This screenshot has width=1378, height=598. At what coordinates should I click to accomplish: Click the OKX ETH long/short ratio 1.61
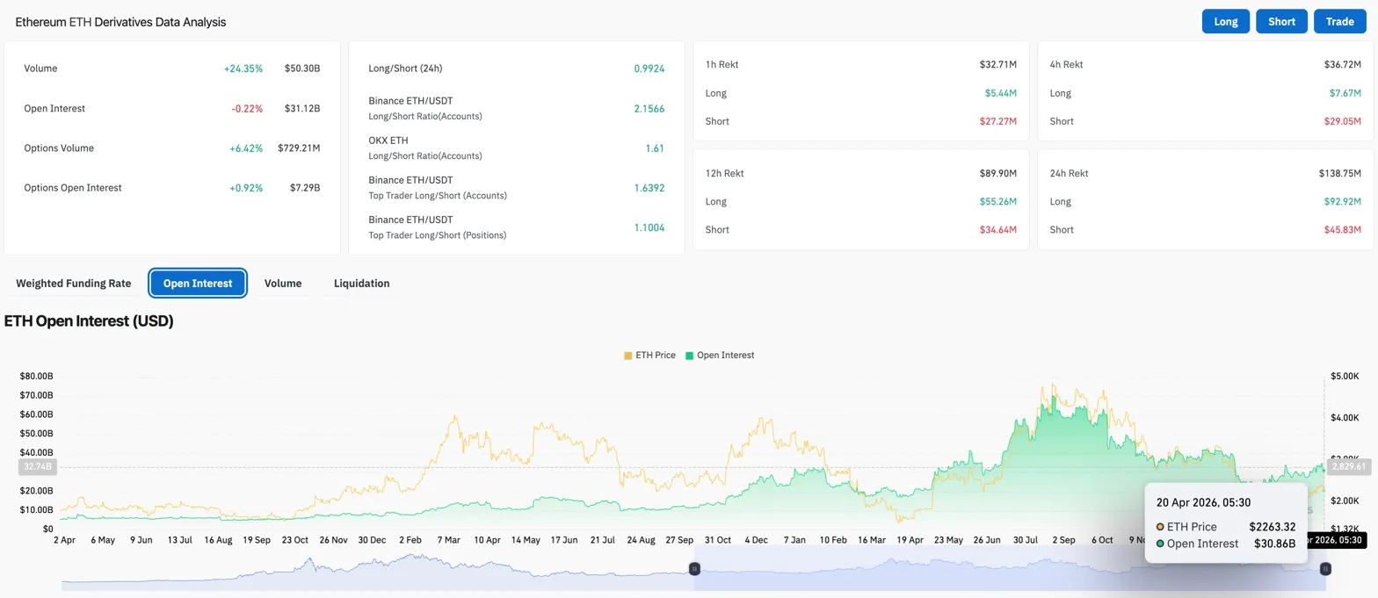pyautogui.click(x=654, y=148)
